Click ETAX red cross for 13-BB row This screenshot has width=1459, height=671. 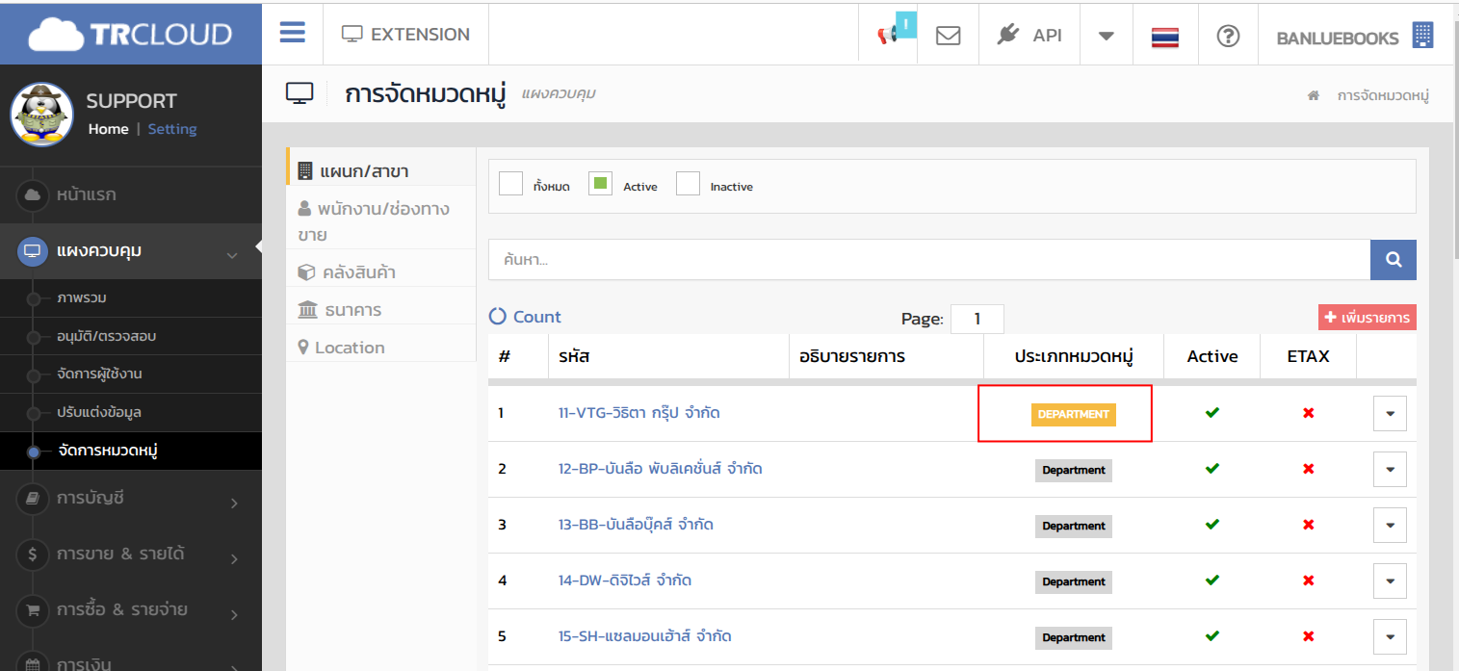click(1308, 525)
